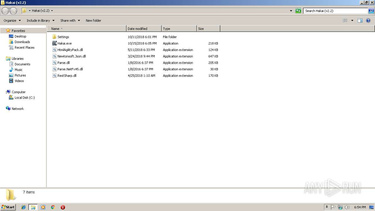Launch Google Chrome from taskbar

point(53,207)
